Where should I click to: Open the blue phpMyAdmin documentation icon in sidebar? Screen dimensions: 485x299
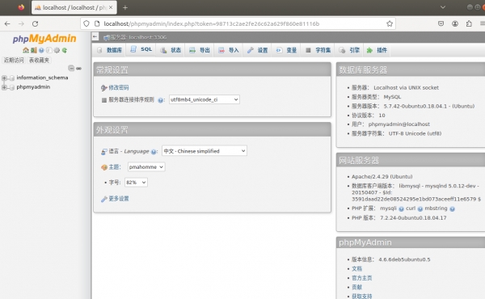41,50
